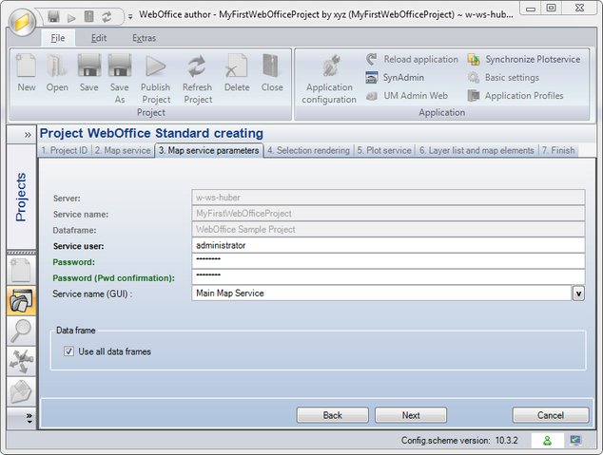Open Application Profiles
This screenshot has height=455, width=603.
click(515, 95)
